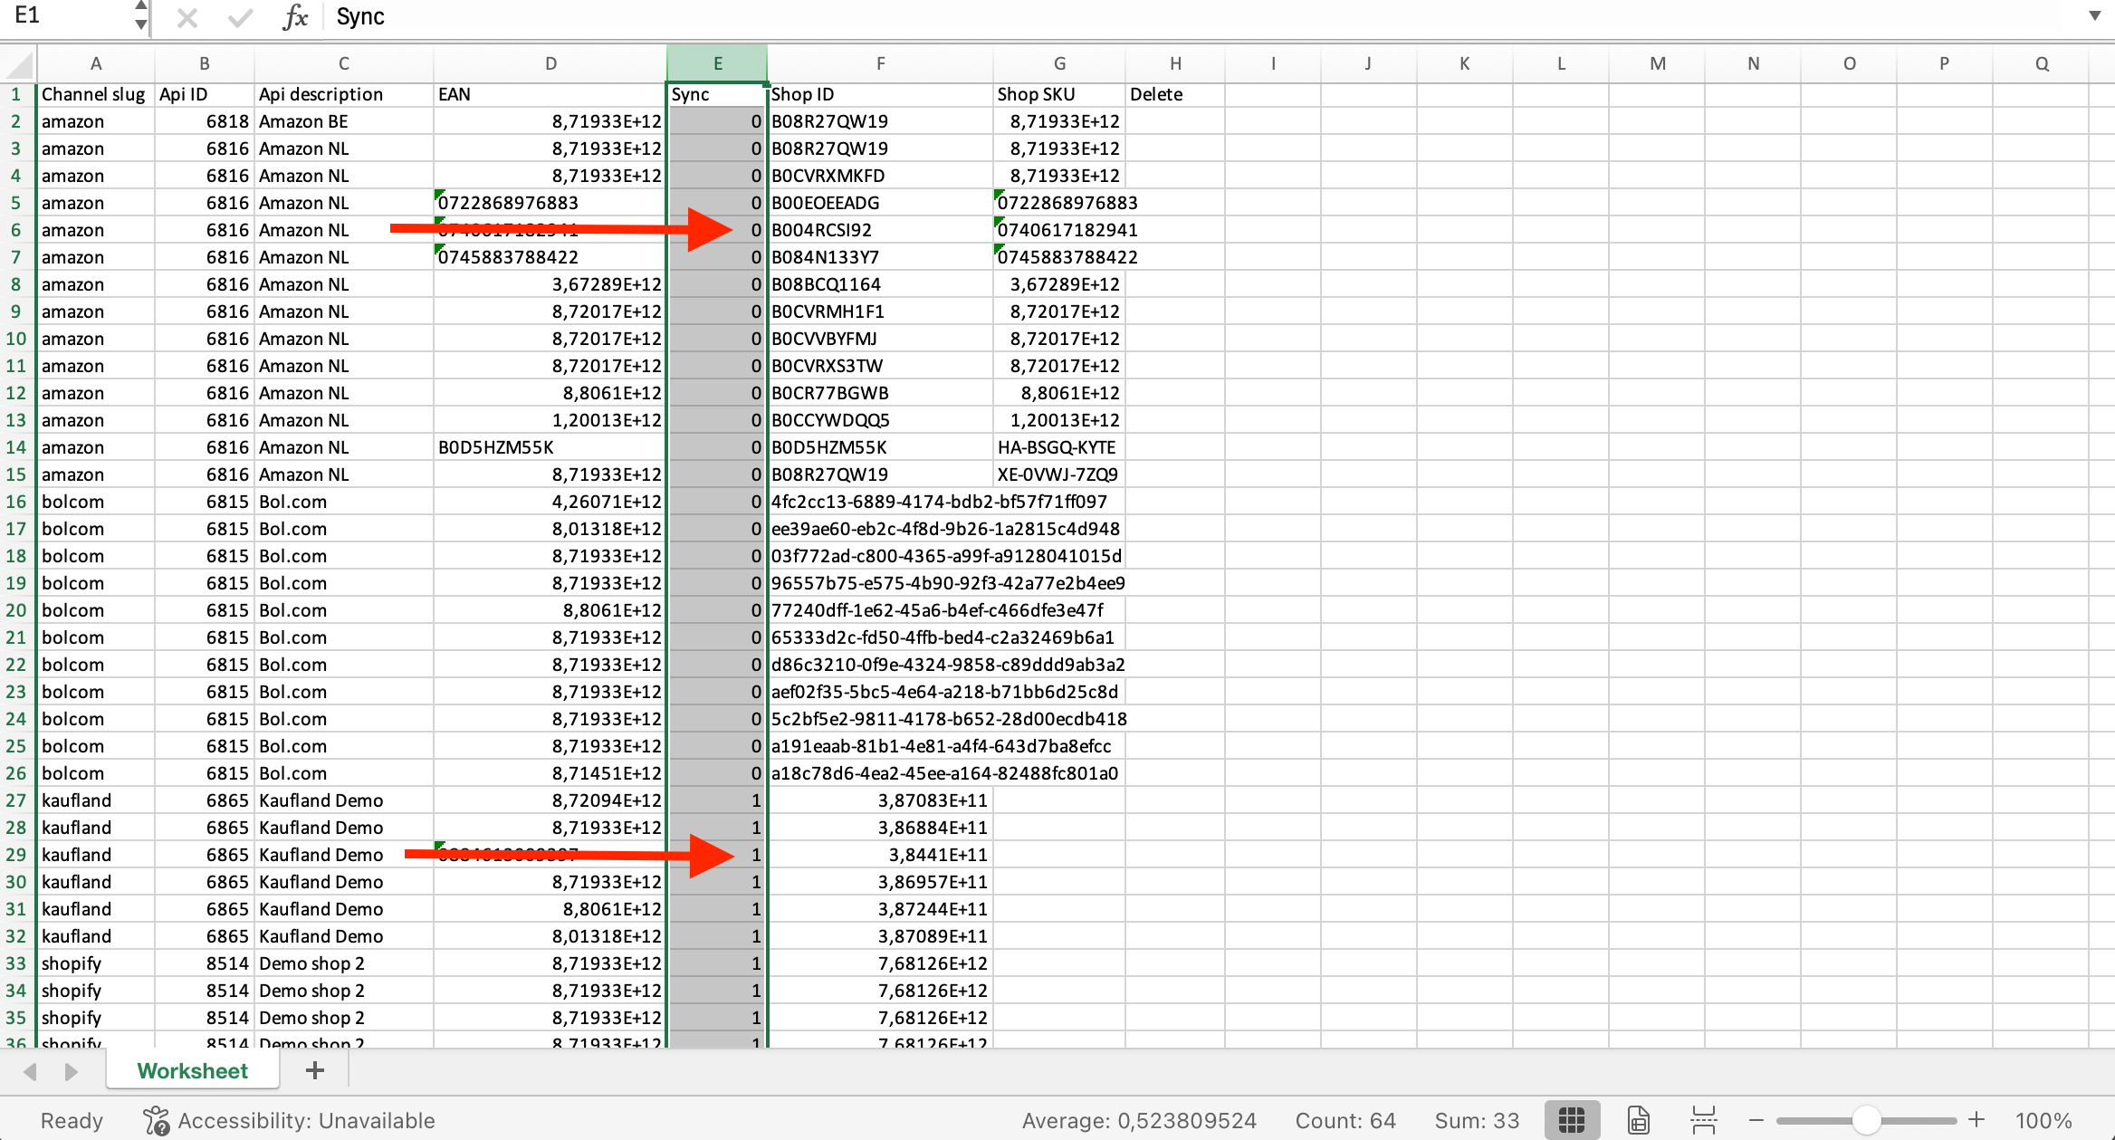
Task: Click the Shop ID header cell
Action: coord(880,94)
